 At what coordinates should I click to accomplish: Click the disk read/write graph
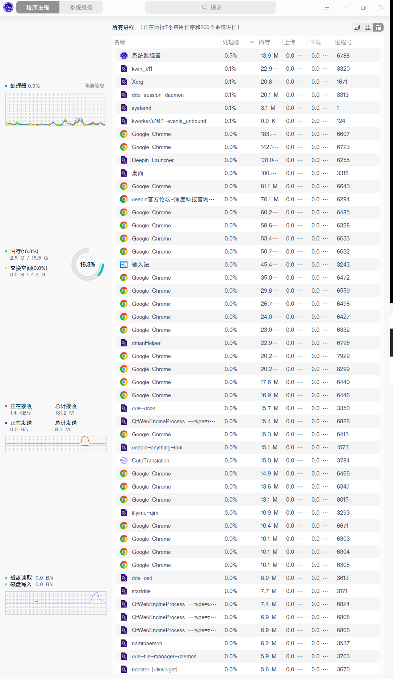click(56, 603)
